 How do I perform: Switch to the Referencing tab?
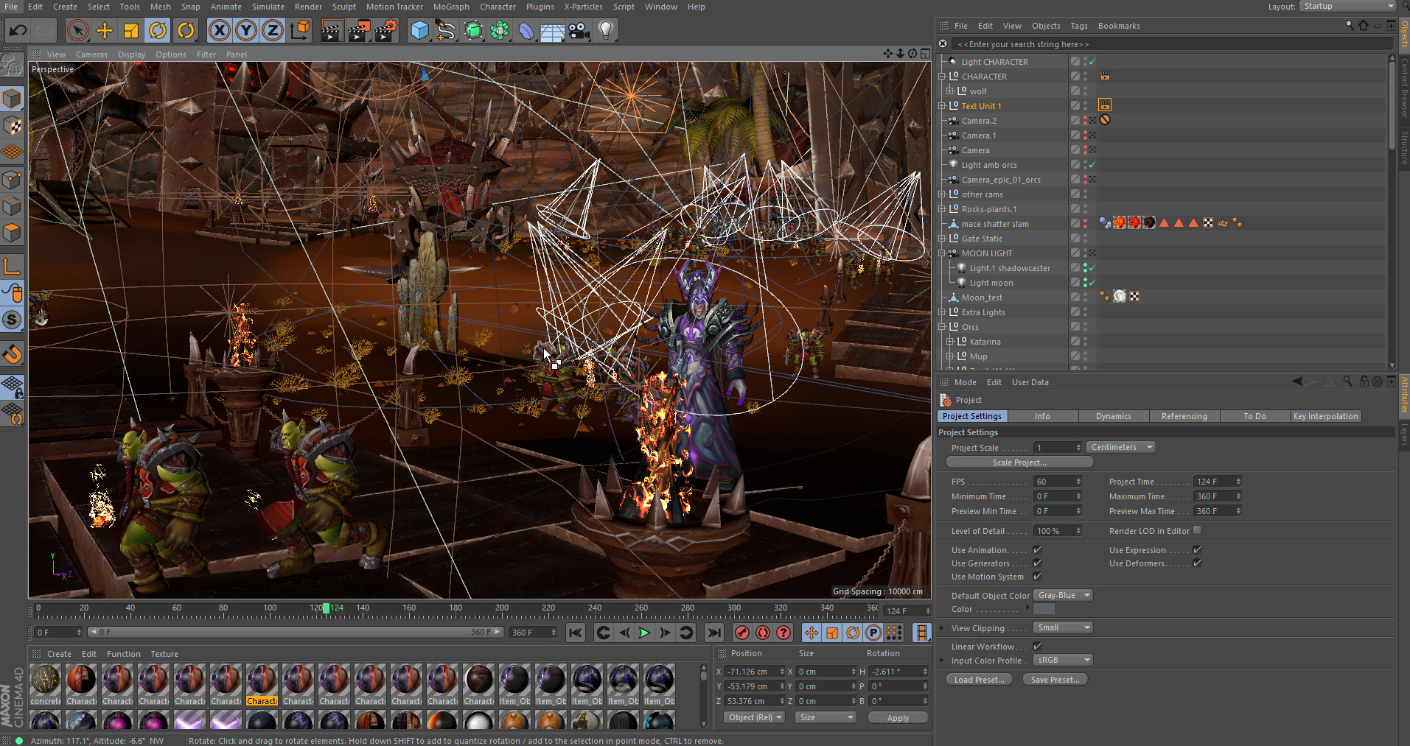[x=1184, y=416]
